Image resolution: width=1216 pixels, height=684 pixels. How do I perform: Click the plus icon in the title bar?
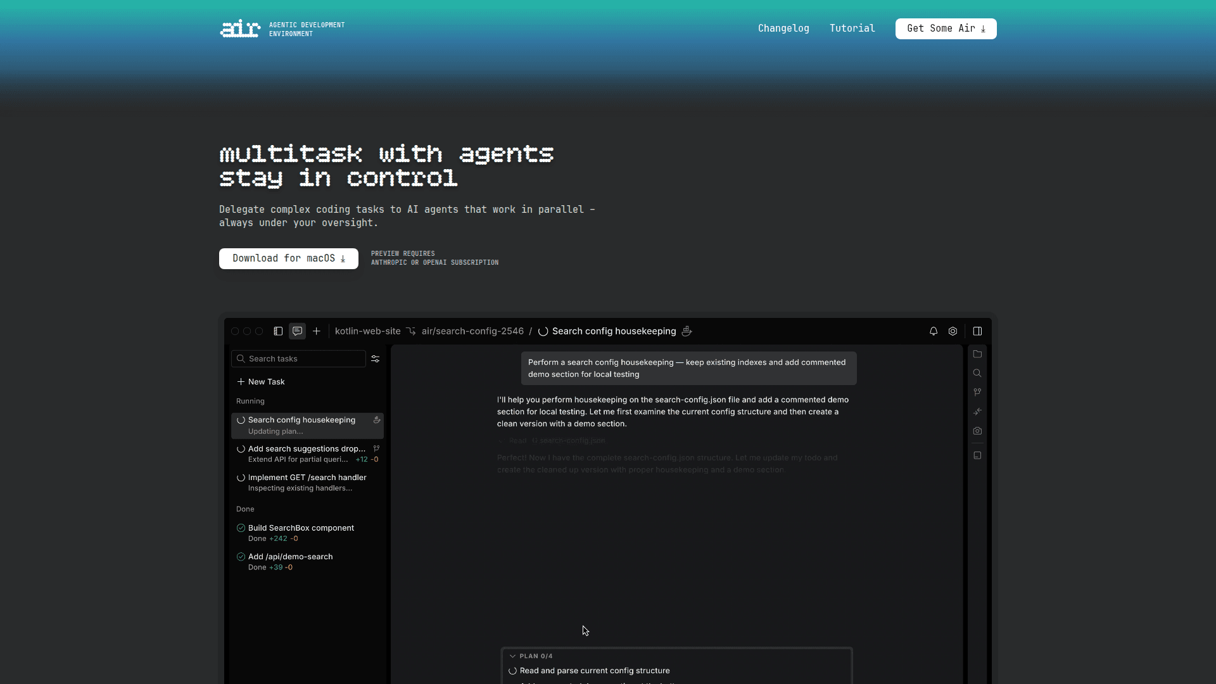[317, 331]
